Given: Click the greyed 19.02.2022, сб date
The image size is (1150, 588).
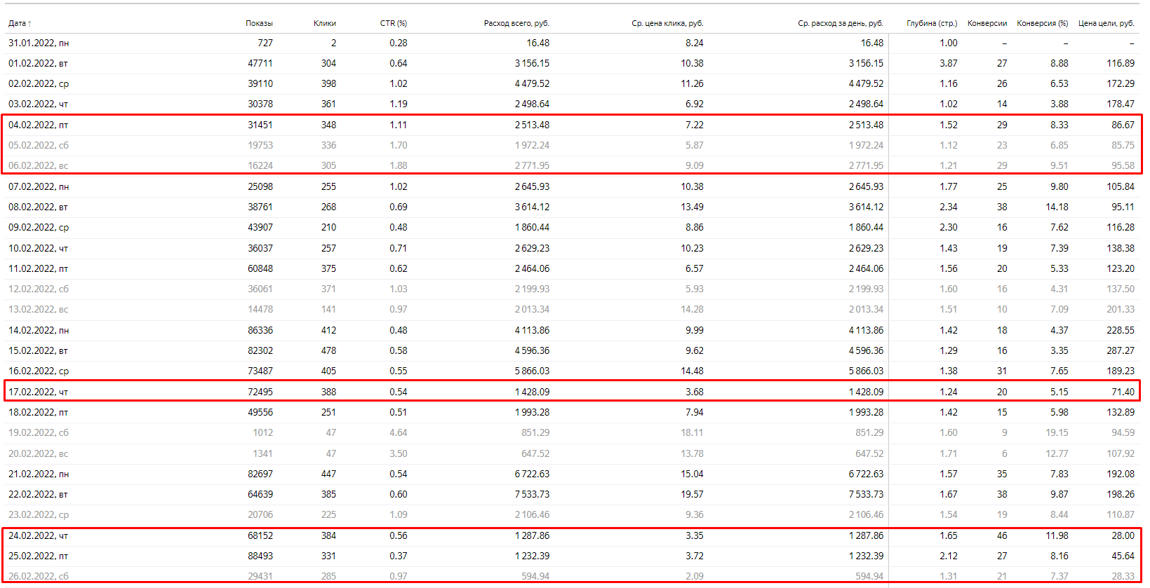Looking at the screenshot, I should [38, 433].
